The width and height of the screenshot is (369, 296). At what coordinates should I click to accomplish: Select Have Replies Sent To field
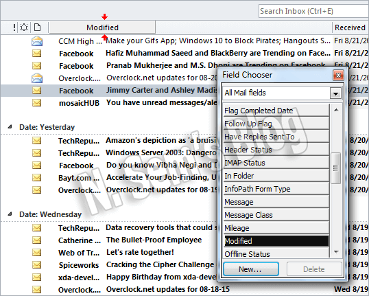tap(276, 137)
